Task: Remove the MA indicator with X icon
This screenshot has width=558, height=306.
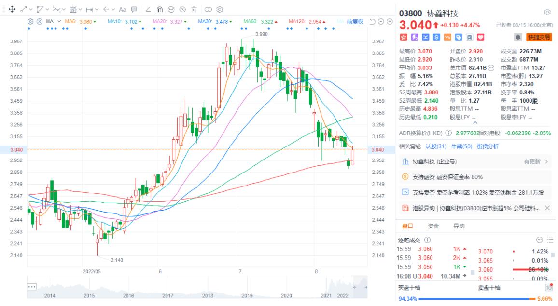Action: pyautogui.click(x=39, y=22)
